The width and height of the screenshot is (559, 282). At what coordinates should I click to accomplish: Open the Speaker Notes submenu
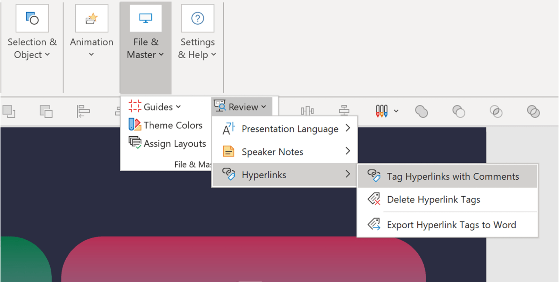(285, 152)
